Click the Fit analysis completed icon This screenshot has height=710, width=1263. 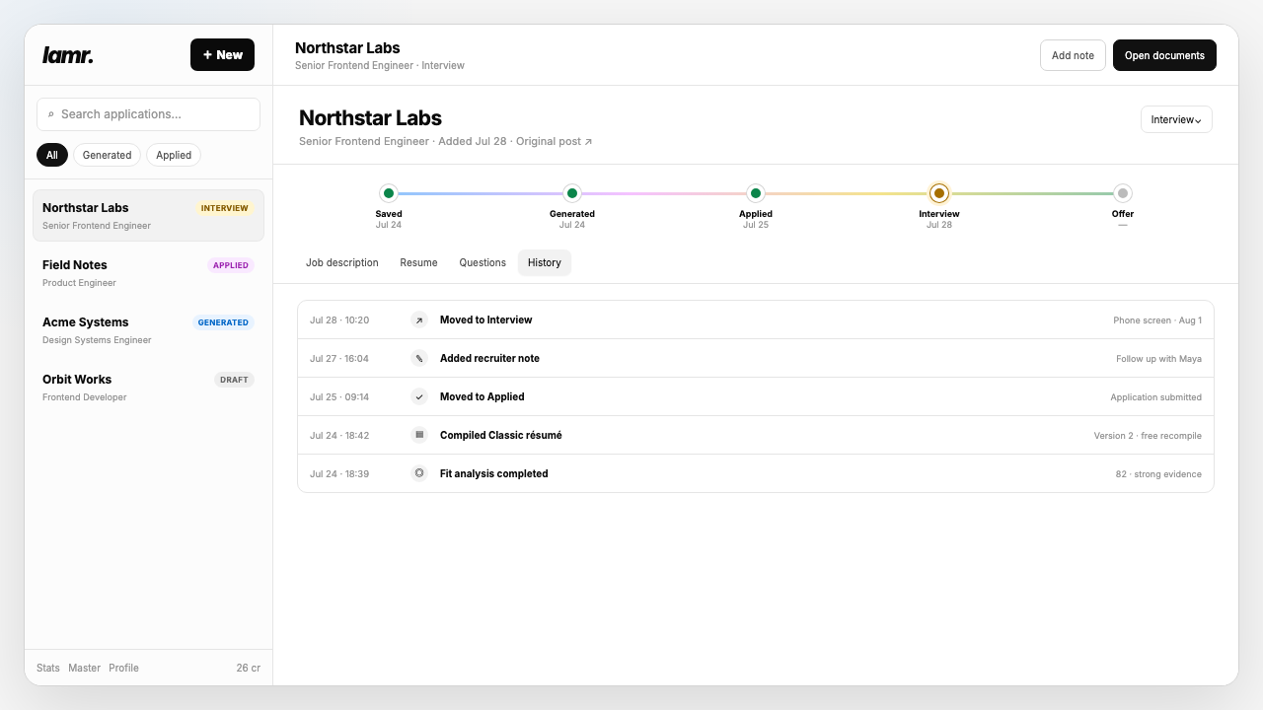click(x=419, y=473)
